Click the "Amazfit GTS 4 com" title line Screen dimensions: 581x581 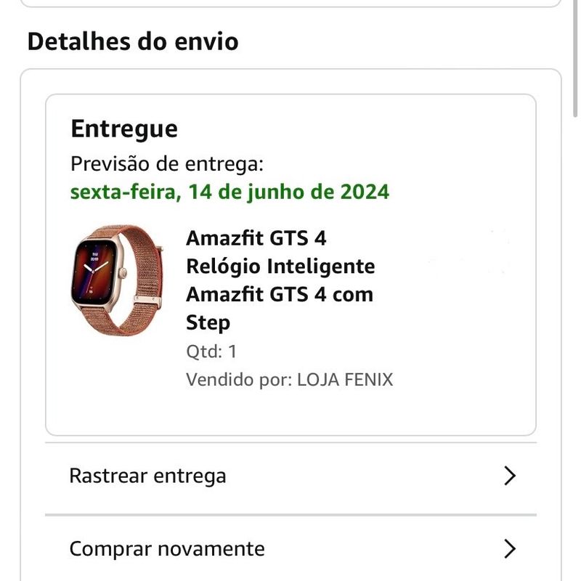pyautogui.click(x=280, y=295)
